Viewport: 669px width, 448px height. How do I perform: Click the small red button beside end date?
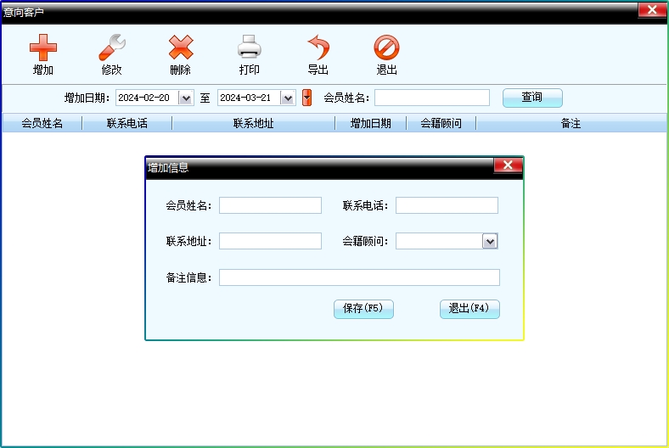pos(306,98)
